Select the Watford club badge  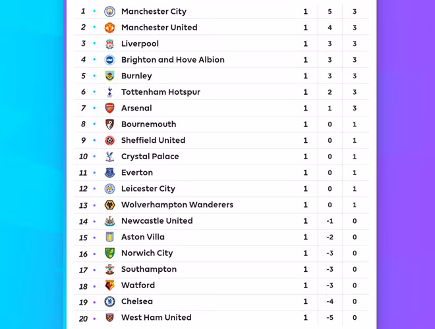point(109,286)
